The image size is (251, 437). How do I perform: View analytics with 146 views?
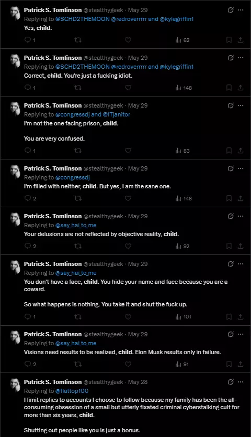pos(184,198)
